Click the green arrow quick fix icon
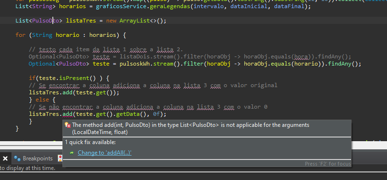 (72, 153)
